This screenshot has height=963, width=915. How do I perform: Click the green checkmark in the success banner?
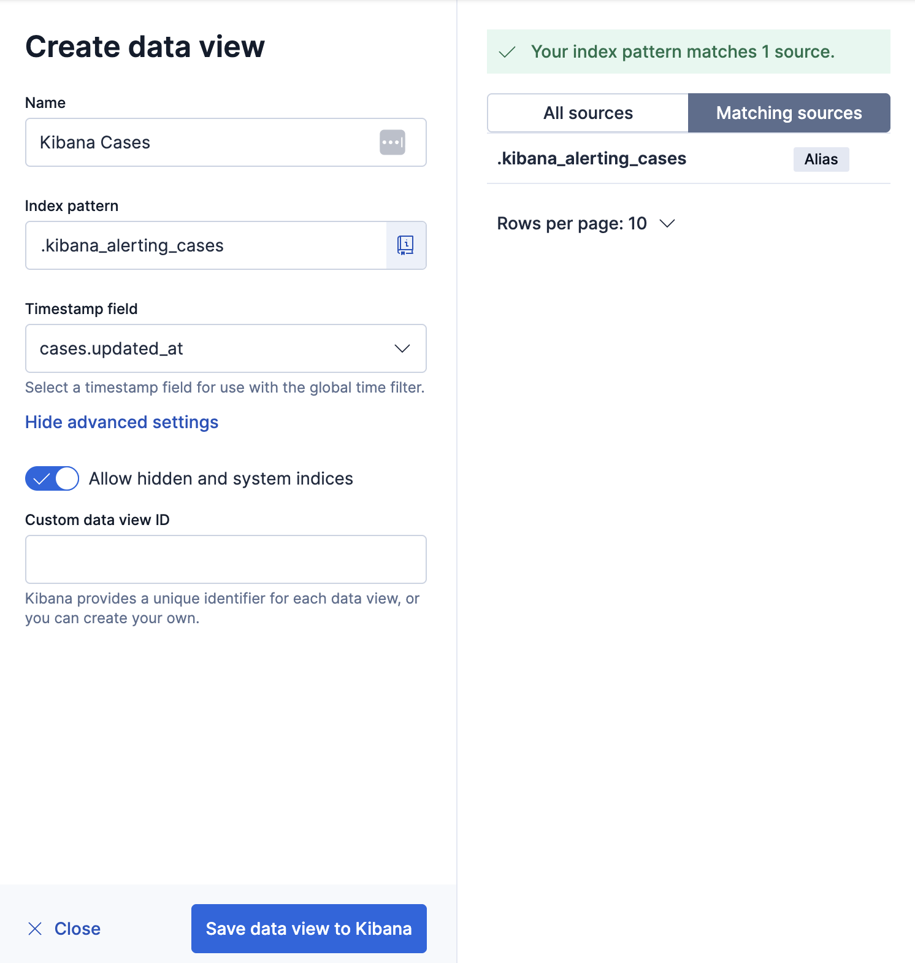point(507,52)
